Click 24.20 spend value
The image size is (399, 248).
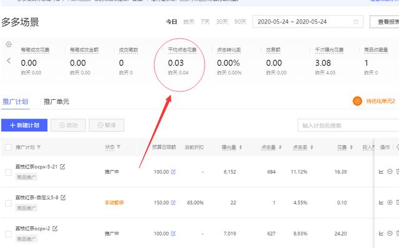pos(341,234)
